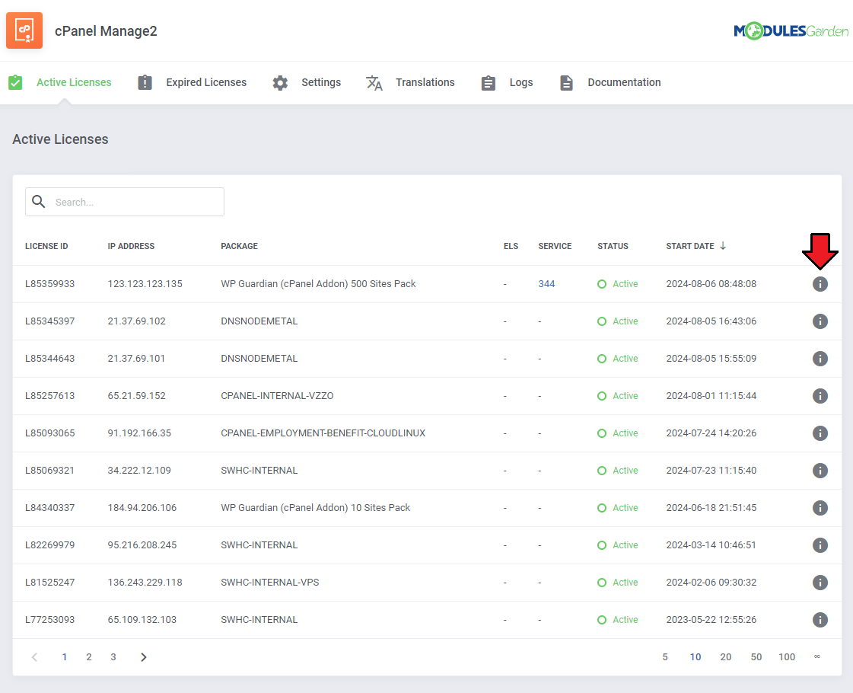Click the Start Date sort arrow

[722, 245]
